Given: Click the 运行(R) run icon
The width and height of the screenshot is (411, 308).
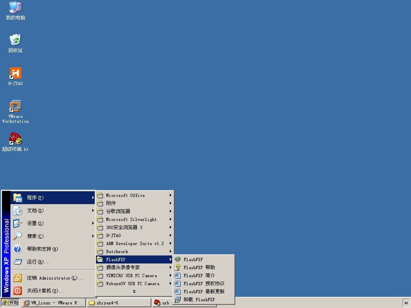Looking at the screenshot, I should click(x=18, y=262).
